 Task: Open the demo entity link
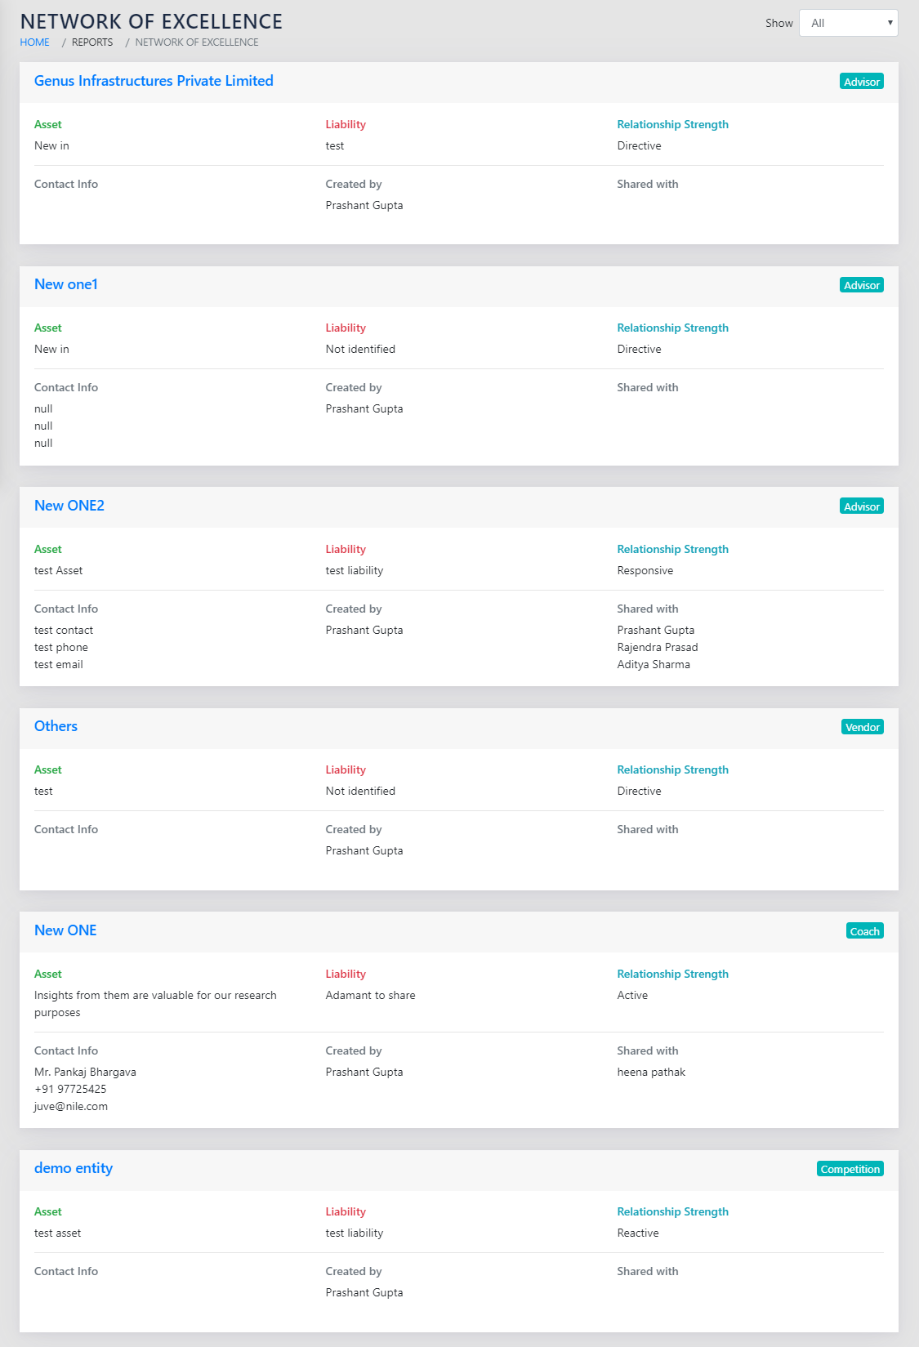coord(74,1168)
